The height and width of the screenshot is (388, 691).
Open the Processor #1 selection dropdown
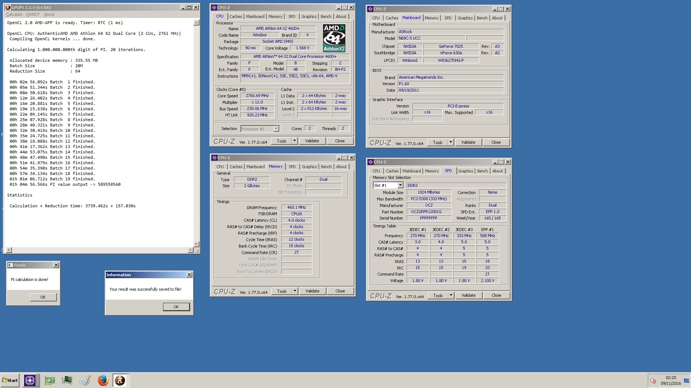click(276, 129)
